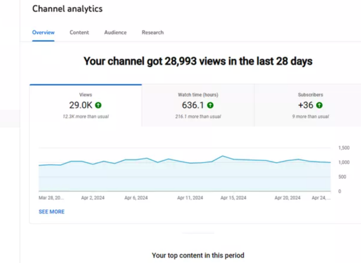Viewport: 361px width, 263px height.
Task: Switch to the Overview tab
Action: click(43, 32)
